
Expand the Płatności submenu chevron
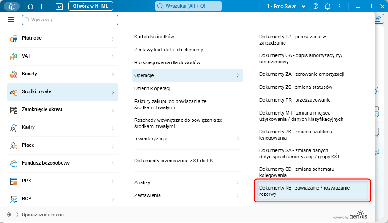pos(113,39)
